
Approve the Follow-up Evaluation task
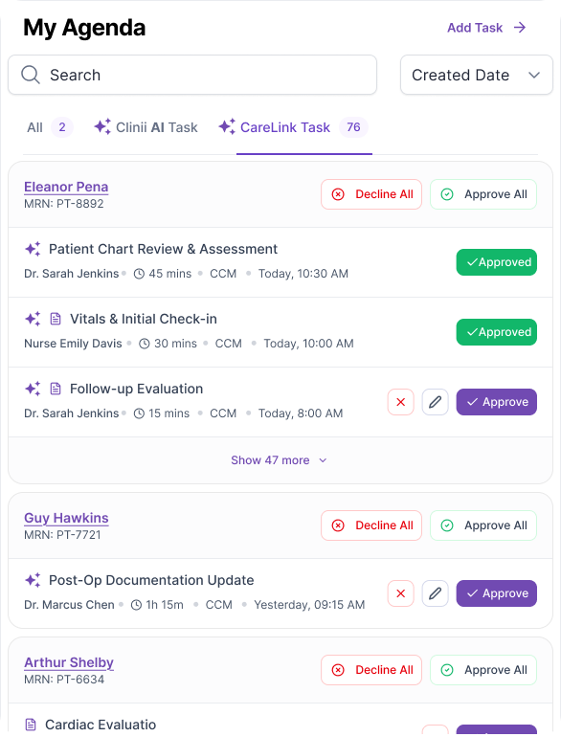497,402
